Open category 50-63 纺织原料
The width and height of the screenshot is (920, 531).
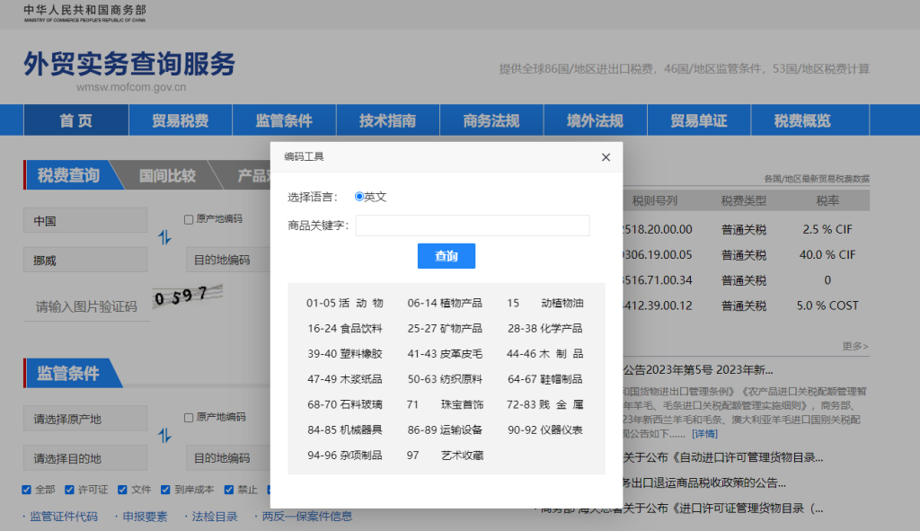point(445,379)
